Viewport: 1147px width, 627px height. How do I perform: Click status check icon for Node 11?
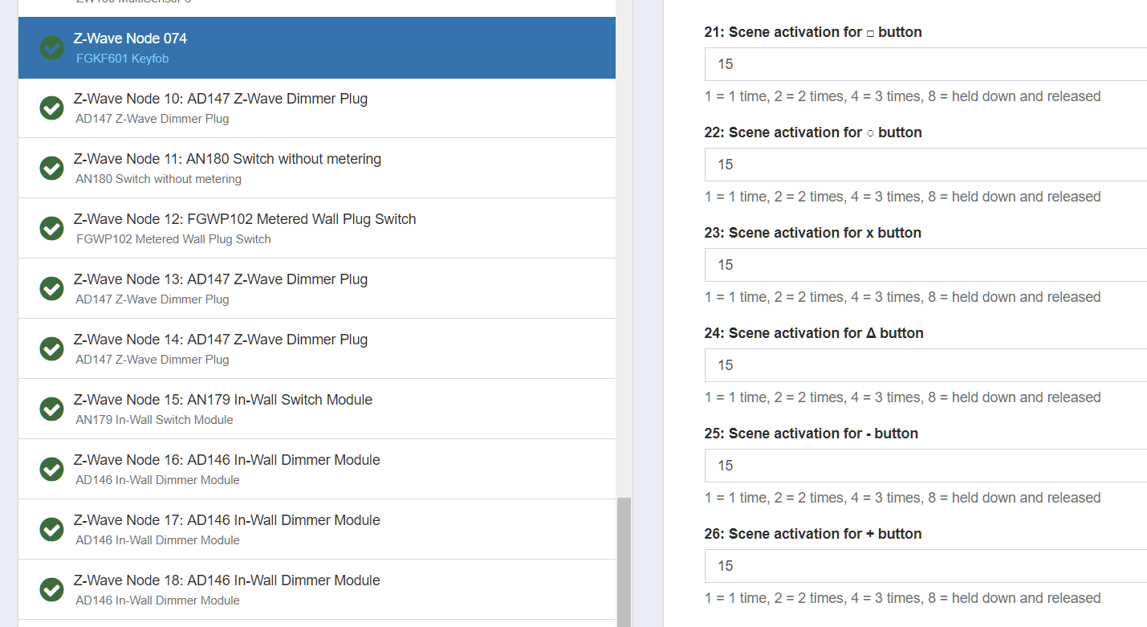(52, 169)
